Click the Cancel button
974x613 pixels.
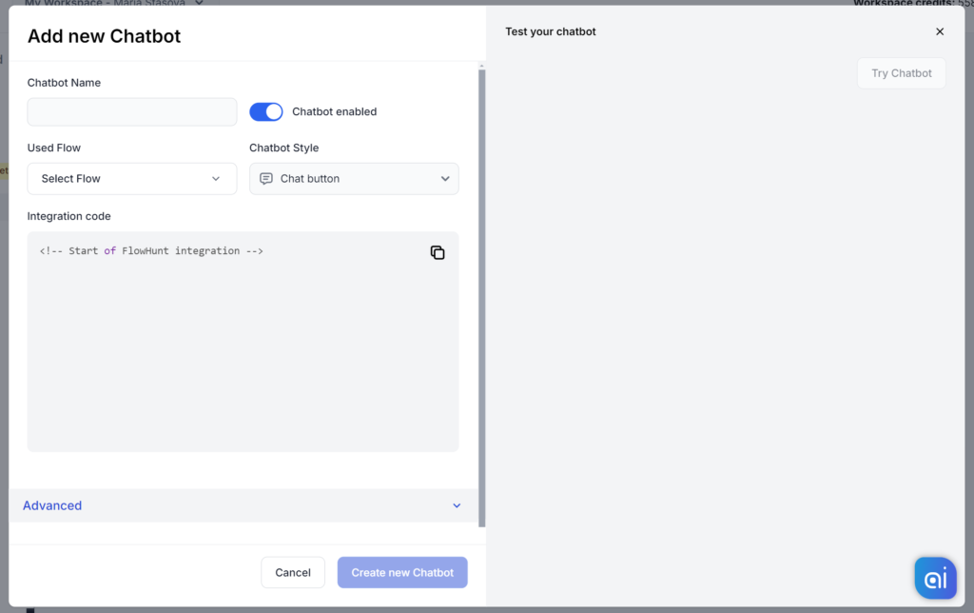293,572
